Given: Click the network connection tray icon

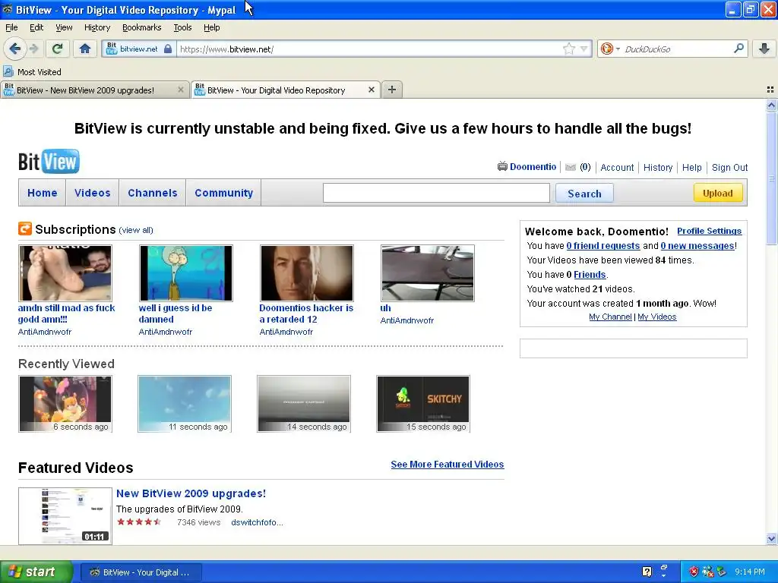Looking at the screenshot, I should pyautogui.click(x=708, y=572).
